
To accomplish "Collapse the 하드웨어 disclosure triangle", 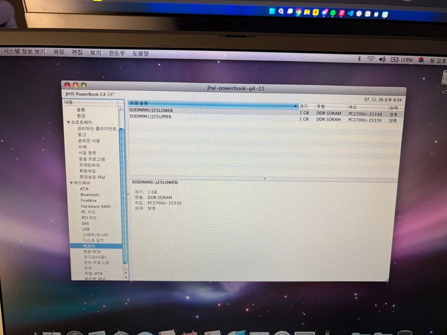I will (x=72, y=183).
